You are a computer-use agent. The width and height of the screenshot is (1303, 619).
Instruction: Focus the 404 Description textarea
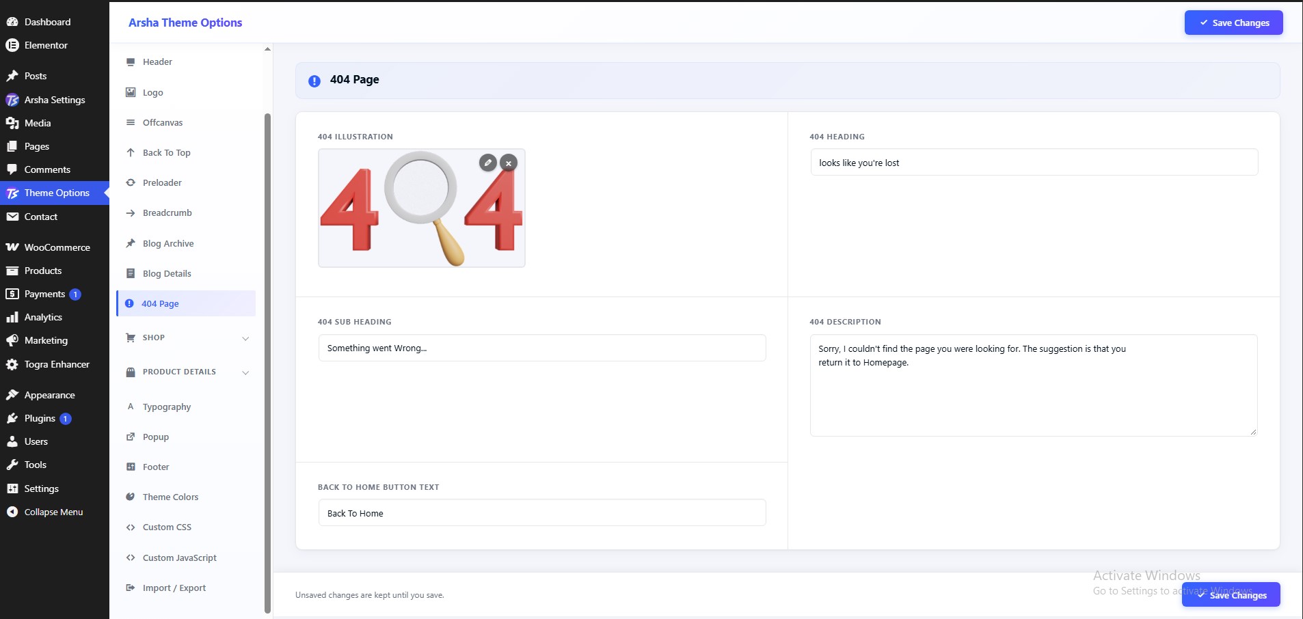point(1034,385)
